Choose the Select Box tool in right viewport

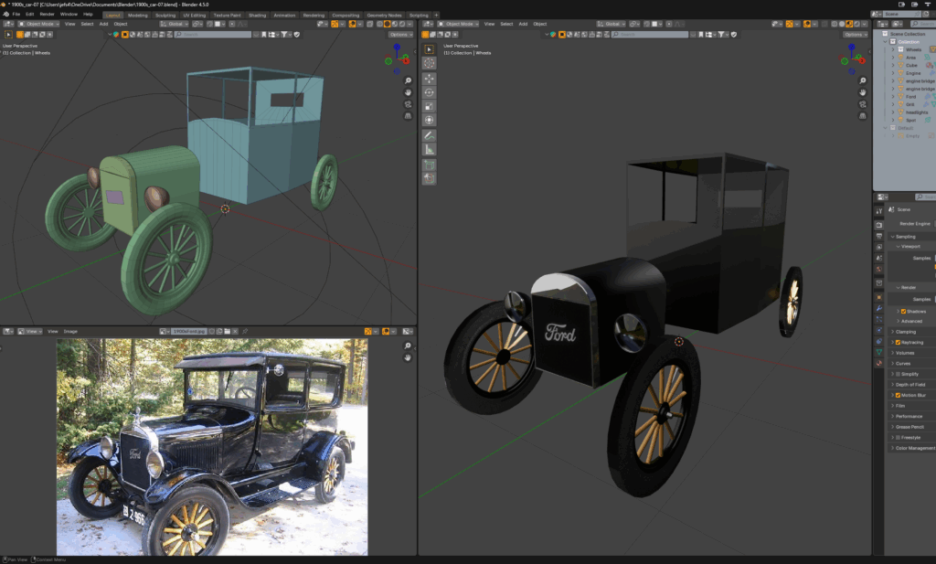(430, 49)
